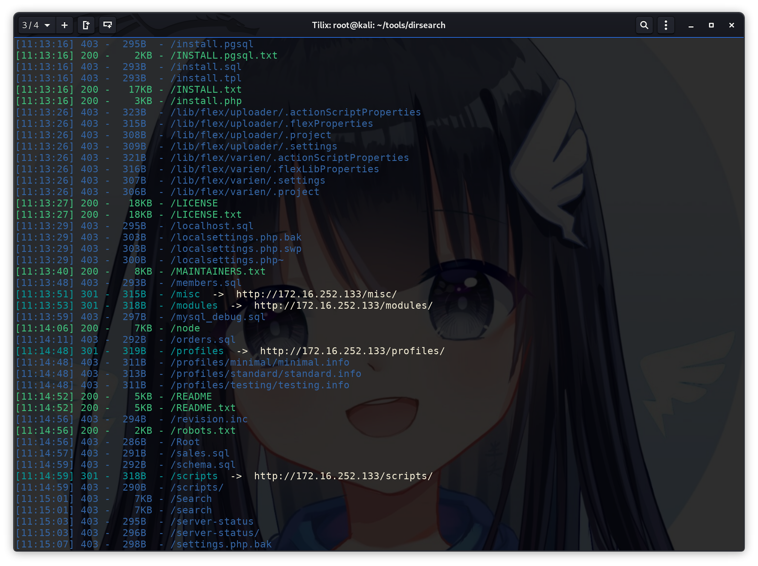Select the /localsettings.php.bak path

236,237
